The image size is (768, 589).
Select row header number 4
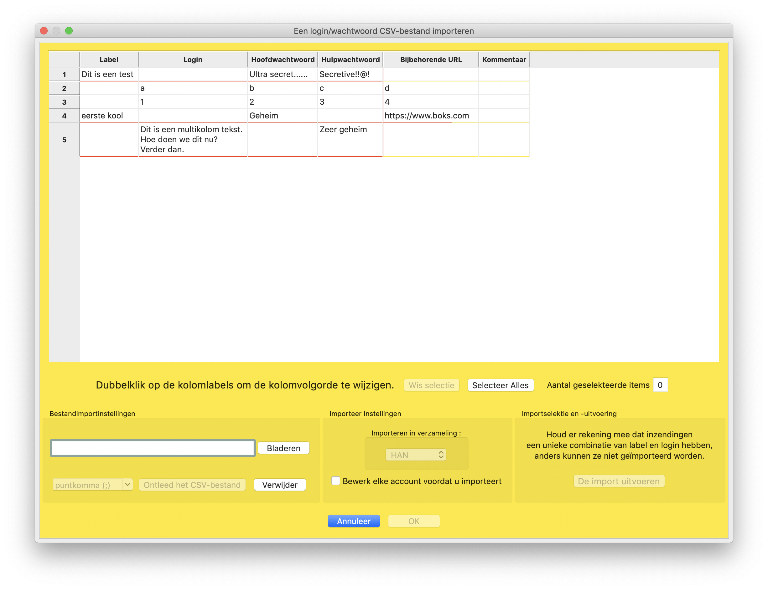(64, 116)
